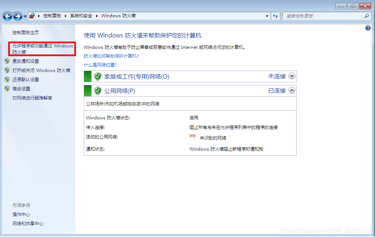Click green shield icon of 公用网络
This screenshot has height=237, width=375.
[98, 91]
